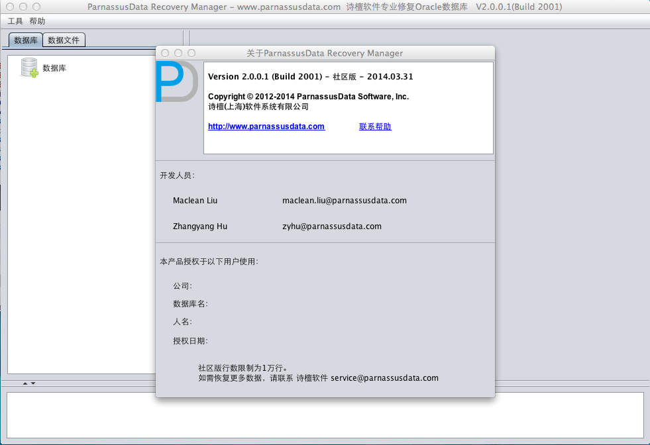Click the Zhangyang Hu developer name
The width and height of the screenshot is (650, 445).
tap(200, 226)
